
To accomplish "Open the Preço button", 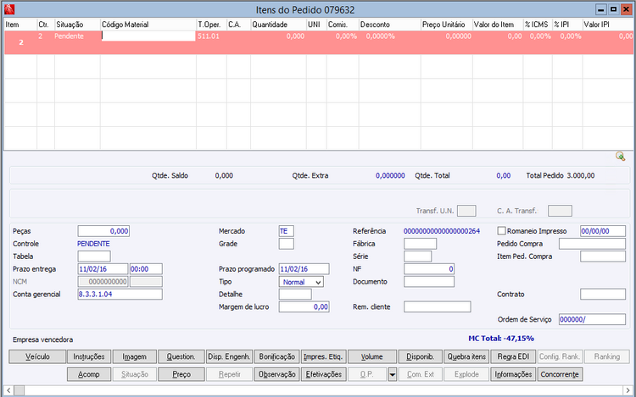I will [x=181, y=374].
